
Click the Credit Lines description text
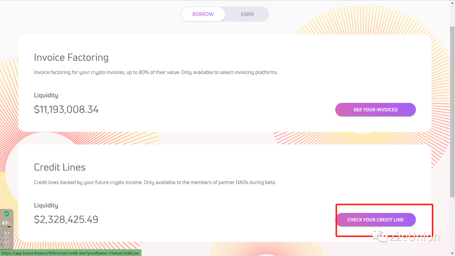[x=155, y=183]
